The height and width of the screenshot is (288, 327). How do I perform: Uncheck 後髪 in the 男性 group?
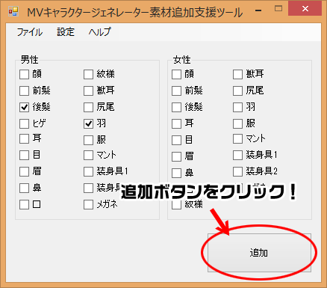(x=24, y=107)
